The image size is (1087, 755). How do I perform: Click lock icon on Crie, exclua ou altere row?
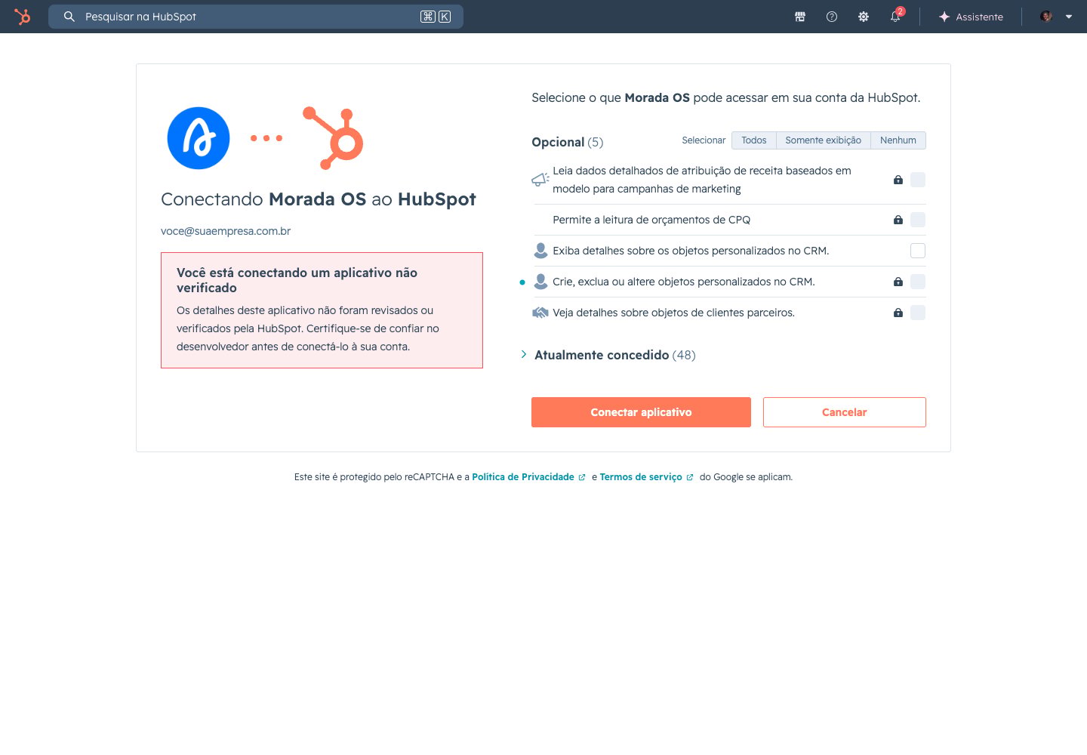(x=898, y=282)
